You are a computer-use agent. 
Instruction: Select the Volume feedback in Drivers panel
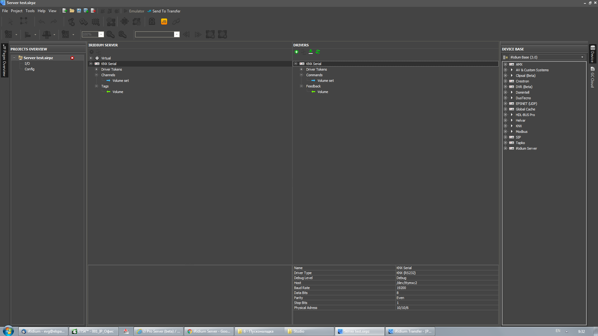(x=323, y=92)
